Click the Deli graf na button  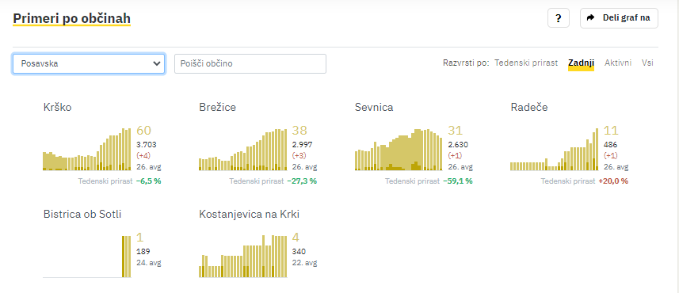point(619,18)
